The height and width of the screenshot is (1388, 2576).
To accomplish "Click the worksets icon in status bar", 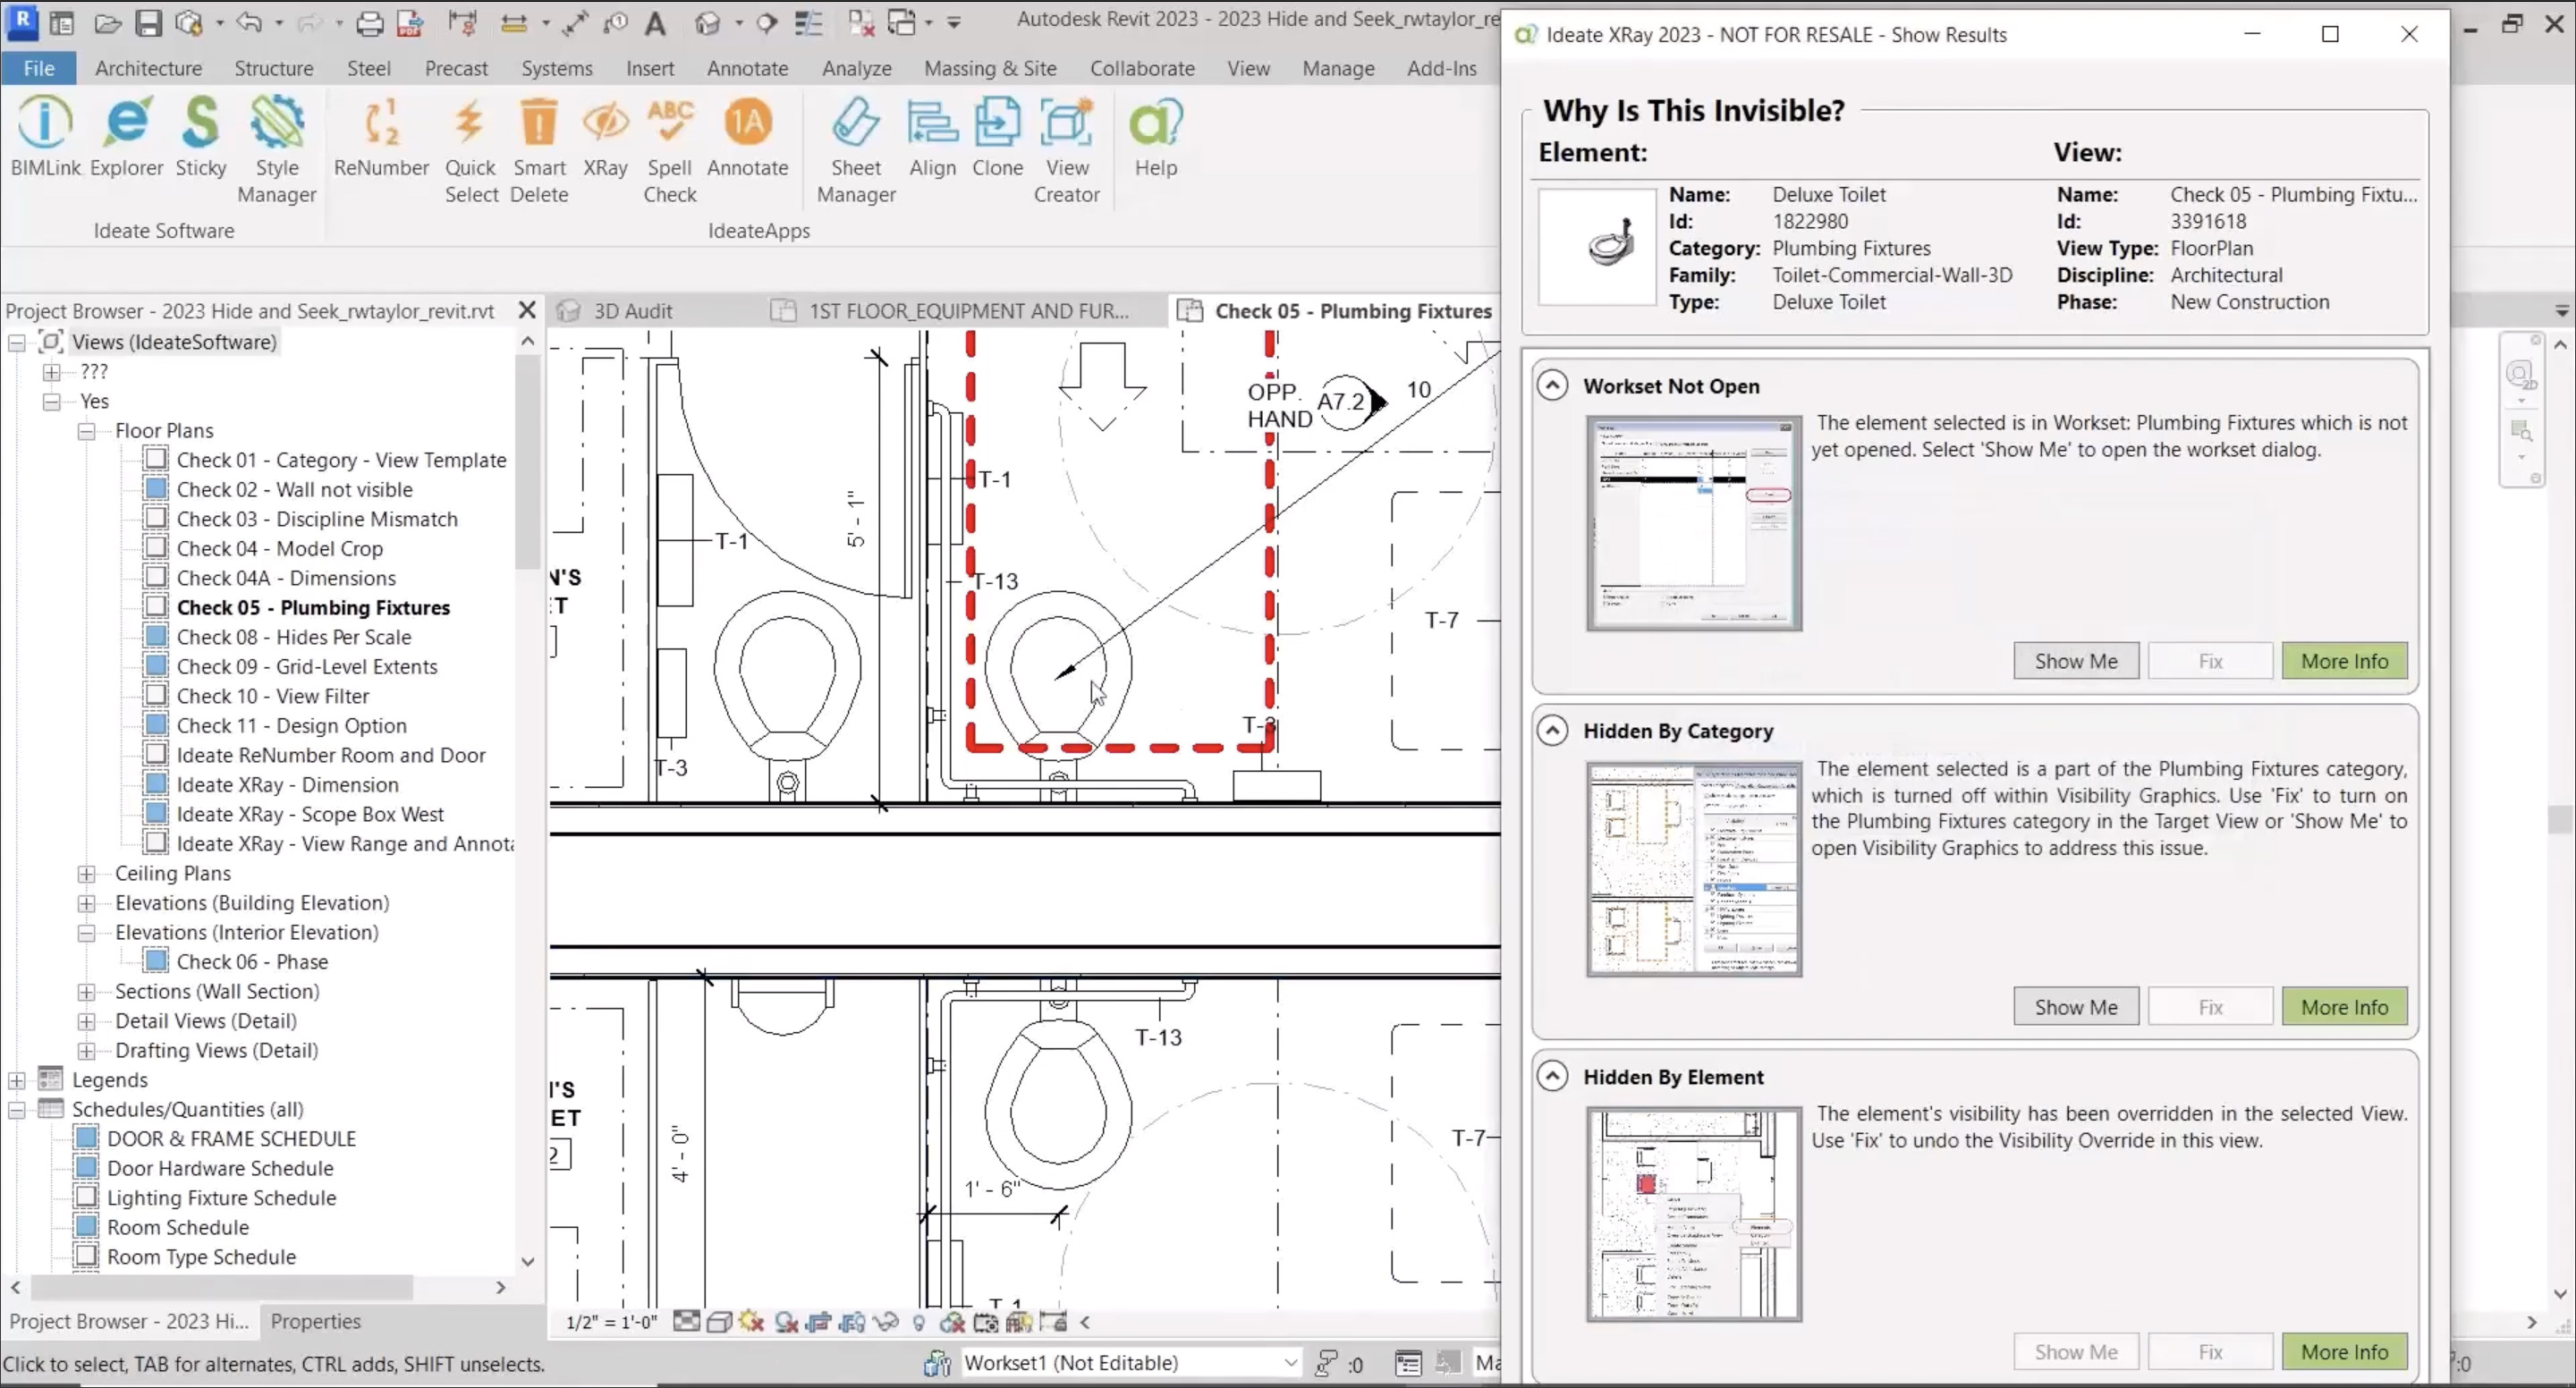I will point(937,1363).
